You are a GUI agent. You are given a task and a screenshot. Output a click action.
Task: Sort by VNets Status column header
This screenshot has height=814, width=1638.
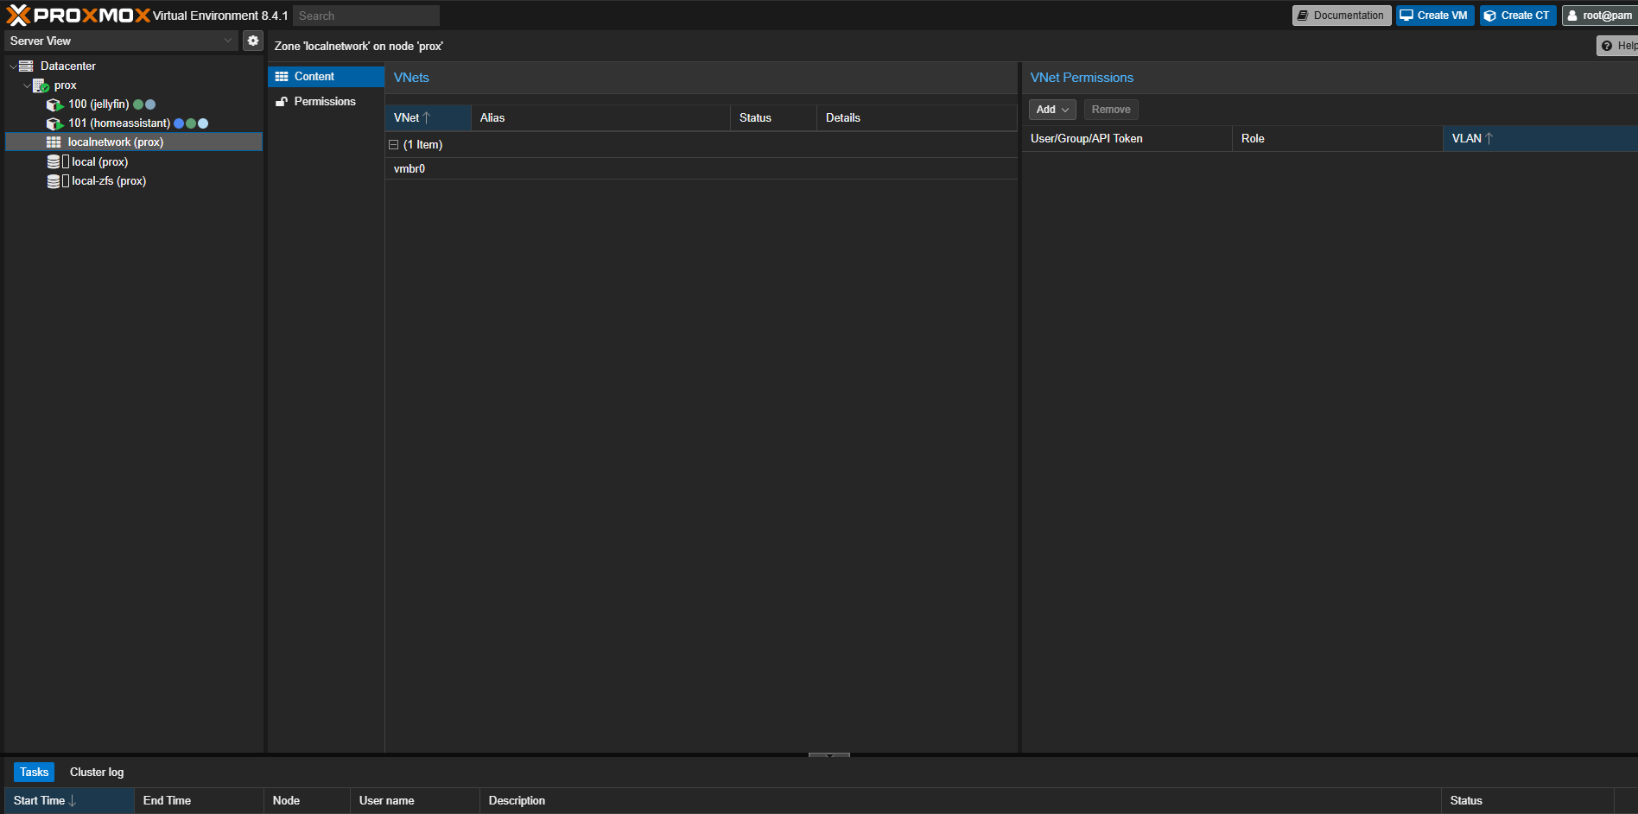[773, 118]
